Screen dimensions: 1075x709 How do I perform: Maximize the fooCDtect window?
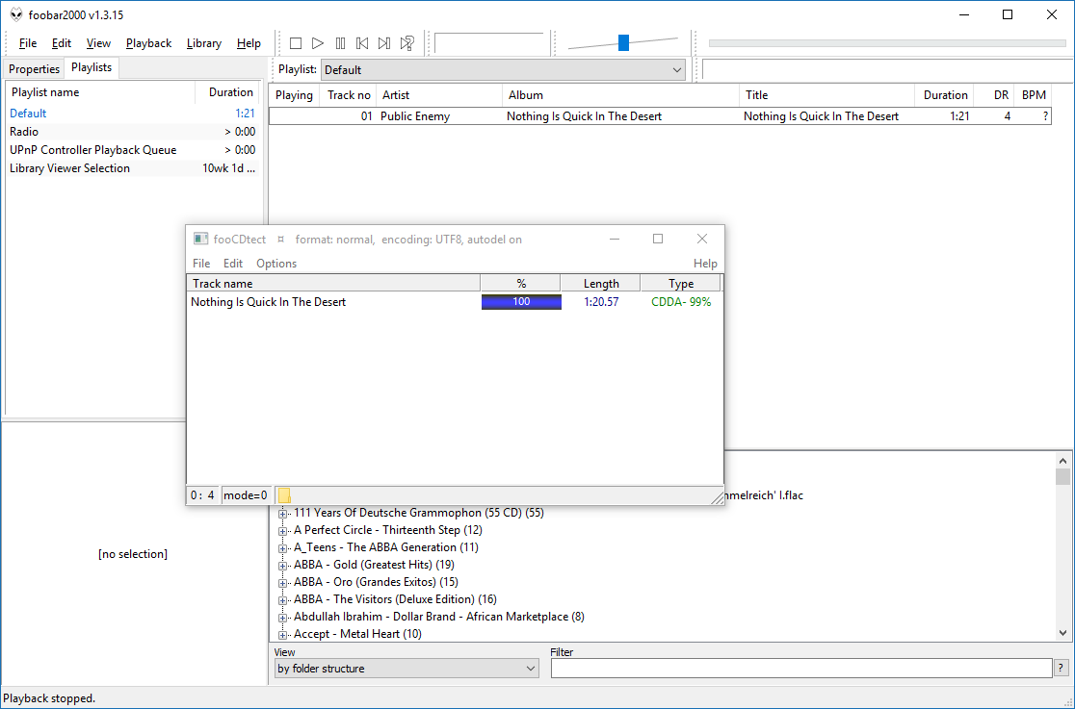658,239
